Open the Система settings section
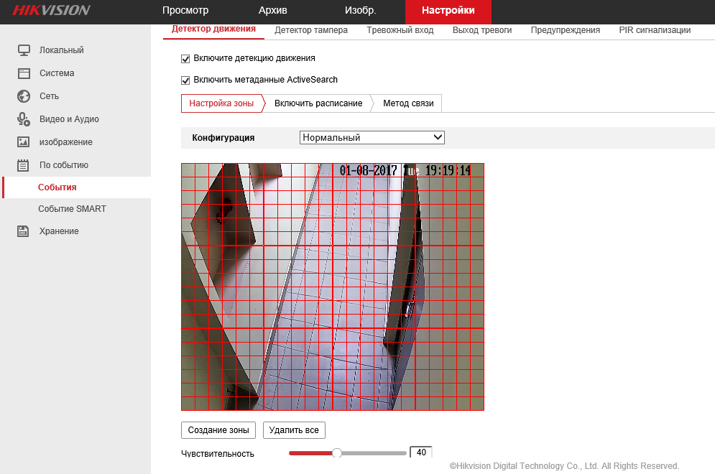This screenshot has height=474, width=715. pos(57,73)
